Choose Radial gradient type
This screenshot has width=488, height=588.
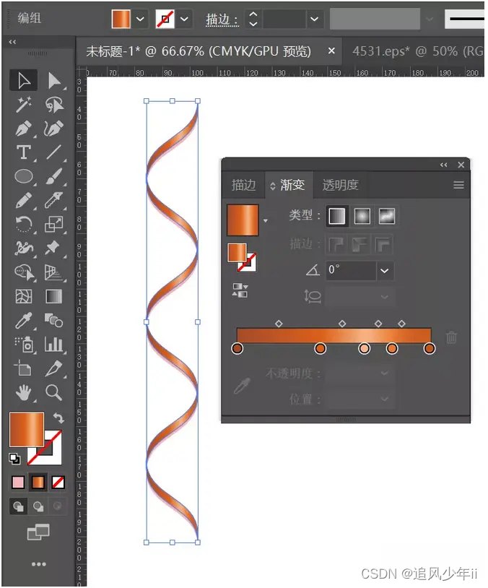click(362, 216)
